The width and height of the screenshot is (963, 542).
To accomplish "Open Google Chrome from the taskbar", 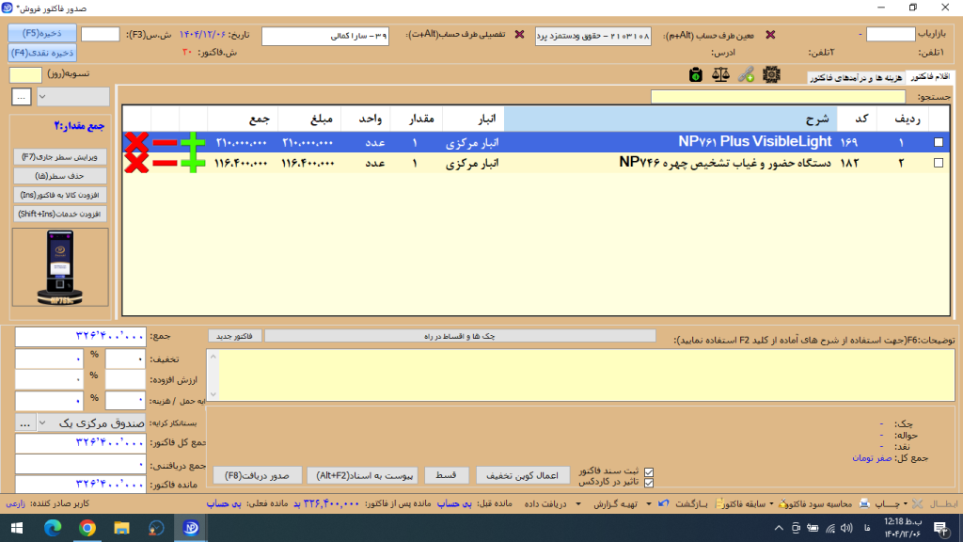I will click(x=87, y=528).
